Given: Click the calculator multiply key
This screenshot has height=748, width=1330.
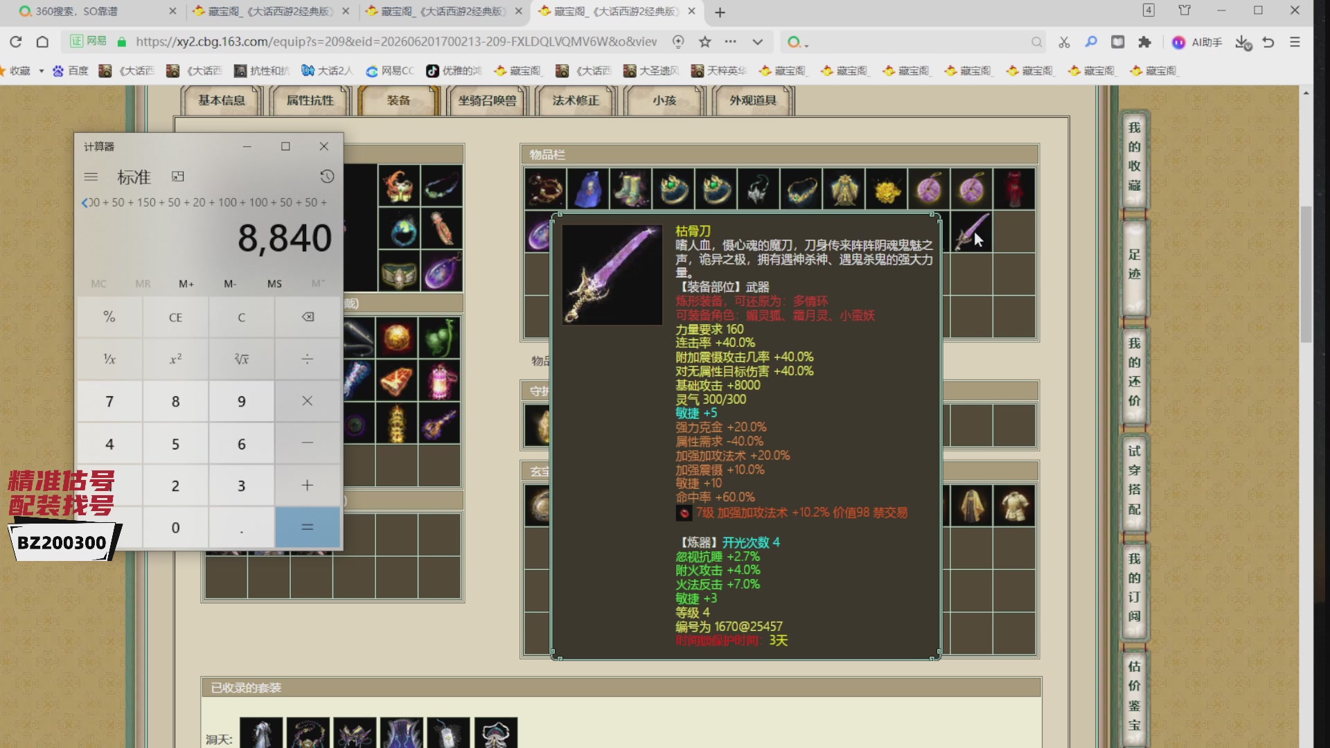Looking at the screenshot, I should pyautogui.click(x=308, y=402).
